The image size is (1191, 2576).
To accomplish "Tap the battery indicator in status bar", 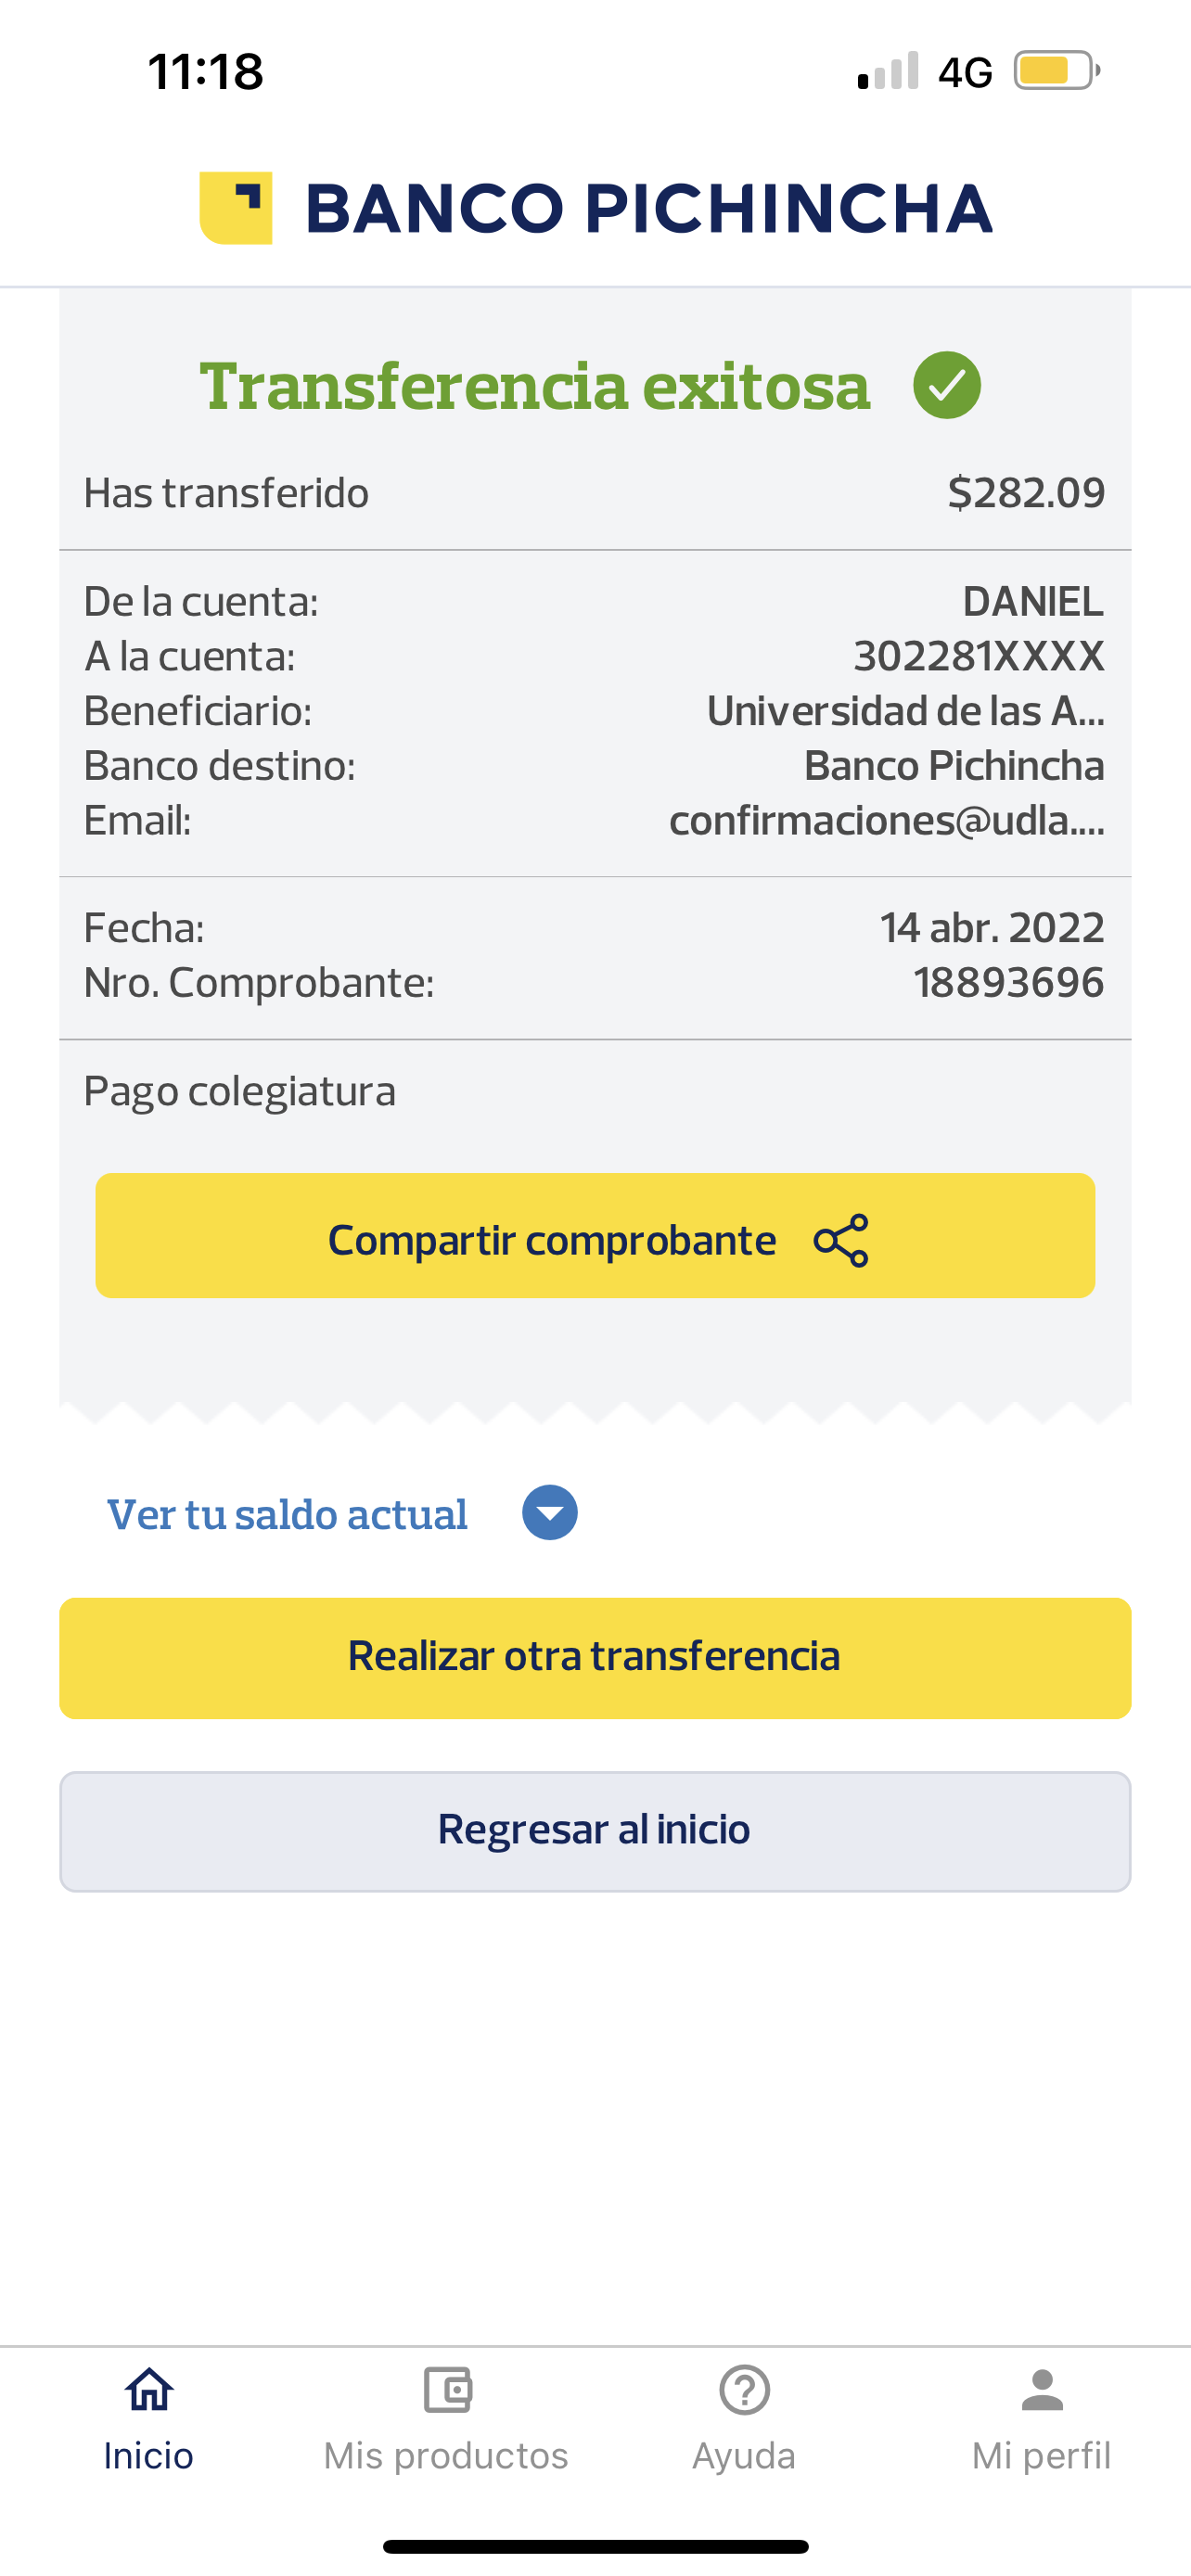I will pyautogui.click(x=1056, y=71).
